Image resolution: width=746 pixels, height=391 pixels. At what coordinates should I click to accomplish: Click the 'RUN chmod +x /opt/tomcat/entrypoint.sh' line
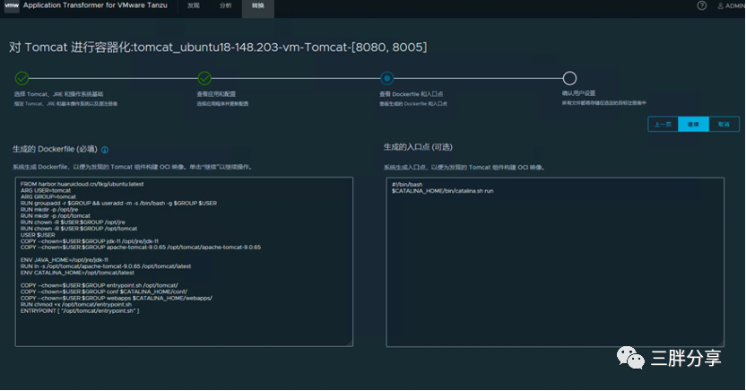coord(76,304)
